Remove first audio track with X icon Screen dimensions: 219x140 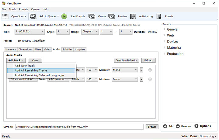tap(150, 70)
